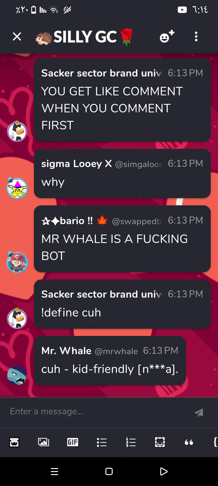The height and width of the screenshot is (486, 218).
Task: Insert a bulleted list
Action: 102,442
